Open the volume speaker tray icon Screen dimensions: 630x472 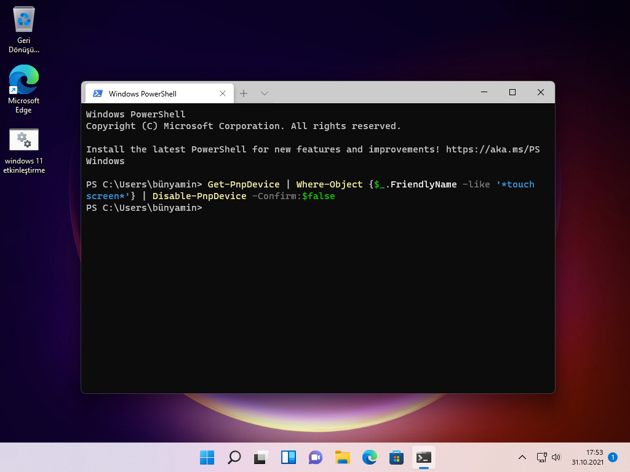click(x=556, y=457)
